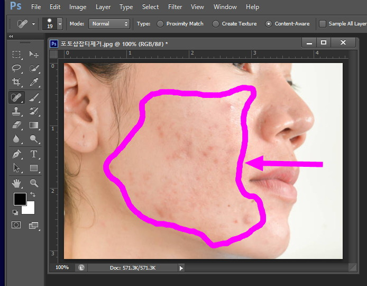Open the Image menu

click(x=78, y=7)
